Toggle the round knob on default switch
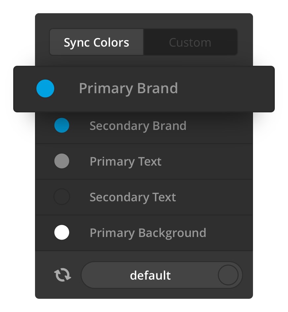This screenshot has width=288, height=312. (228, 275)
